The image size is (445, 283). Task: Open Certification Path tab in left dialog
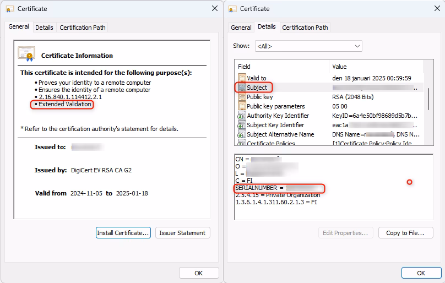[x=82, y=27]
